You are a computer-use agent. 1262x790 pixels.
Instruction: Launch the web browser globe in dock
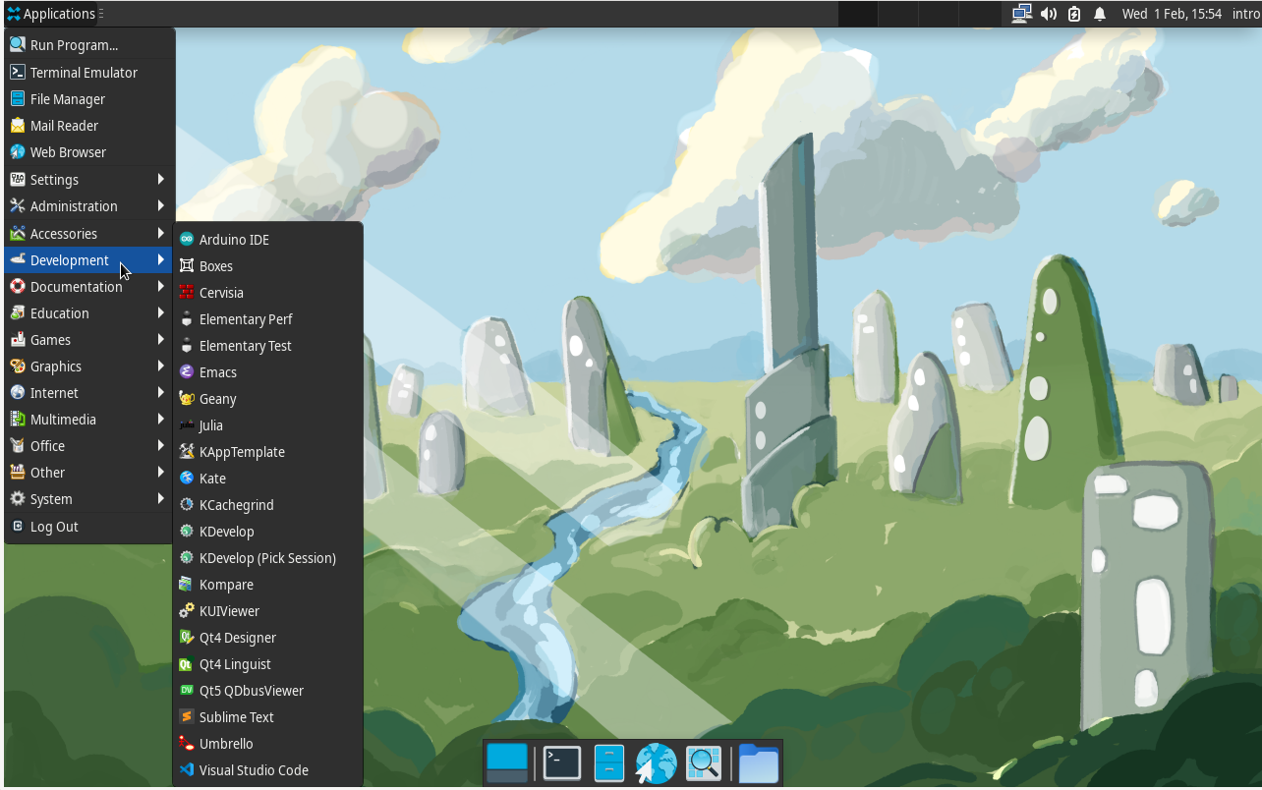point(656,763)
